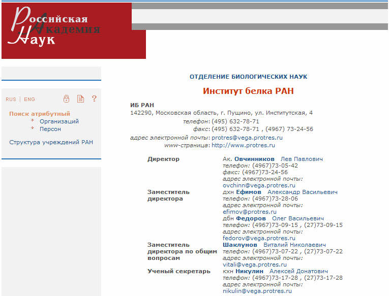Viewport: 389px width, 296px height.
Task: Click the lock login icon in the sidebar
Action: pyautogui.click(x=66, y=98)
